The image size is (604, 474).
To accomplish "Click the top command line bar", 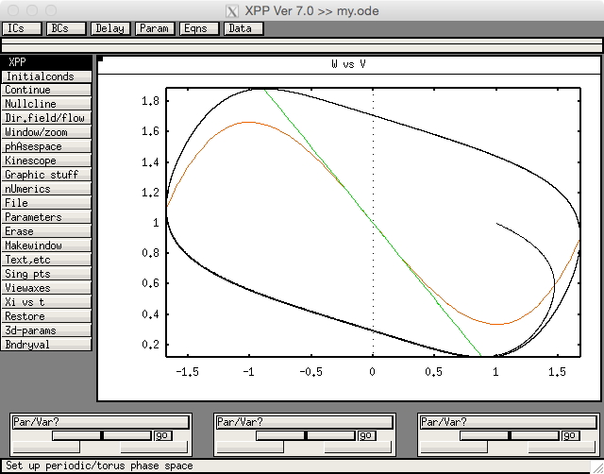I will [x=302, y=41].
